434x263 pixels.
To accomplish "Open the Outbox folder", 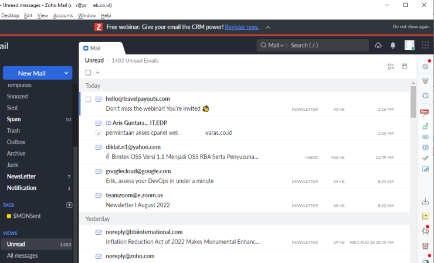I will pyautogui.click(x=16, y=142).
